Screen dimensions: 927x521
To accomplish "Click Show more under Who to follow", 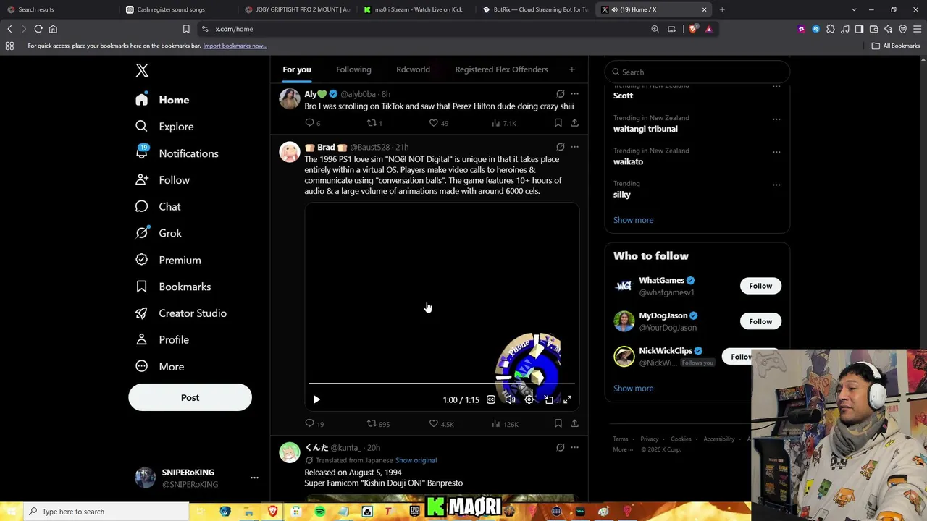I will tap(633, 389).
